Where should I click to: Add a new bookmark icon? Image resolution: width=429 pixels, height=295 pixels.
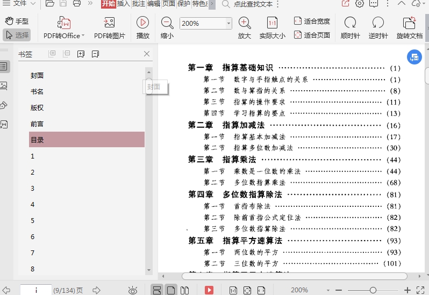pos(81,54)
